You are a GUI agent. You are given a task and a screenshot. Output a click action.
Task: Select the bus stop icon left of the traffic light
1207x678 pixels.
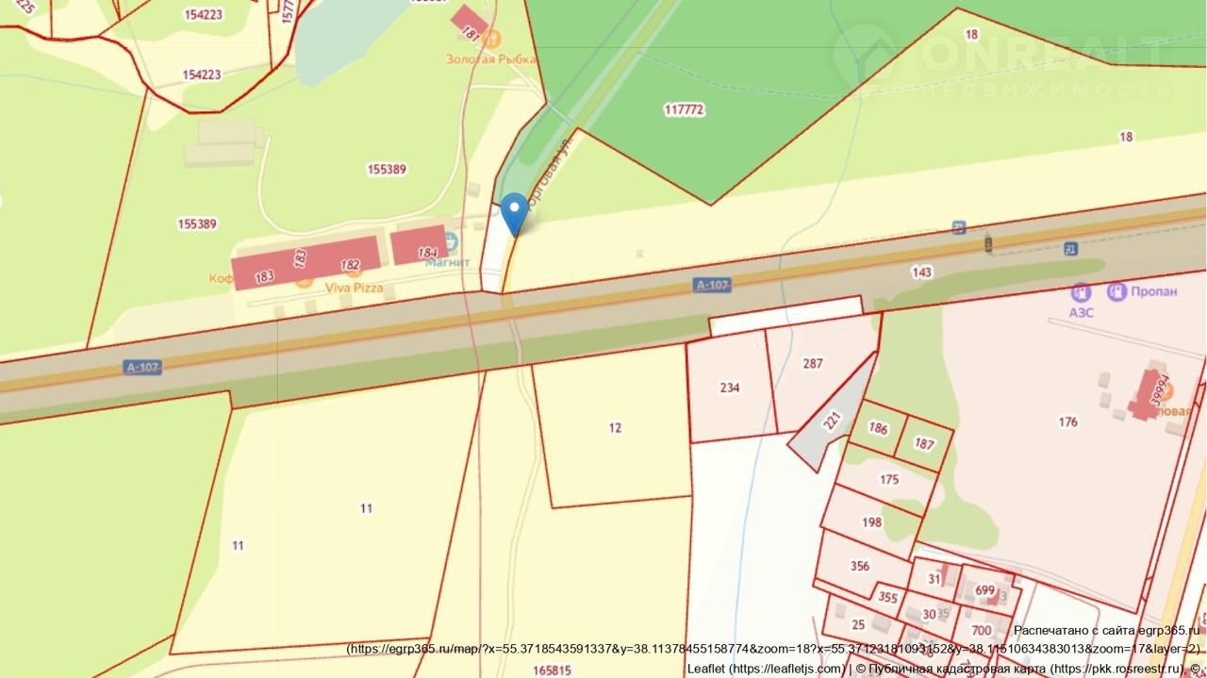click(959, 227)
